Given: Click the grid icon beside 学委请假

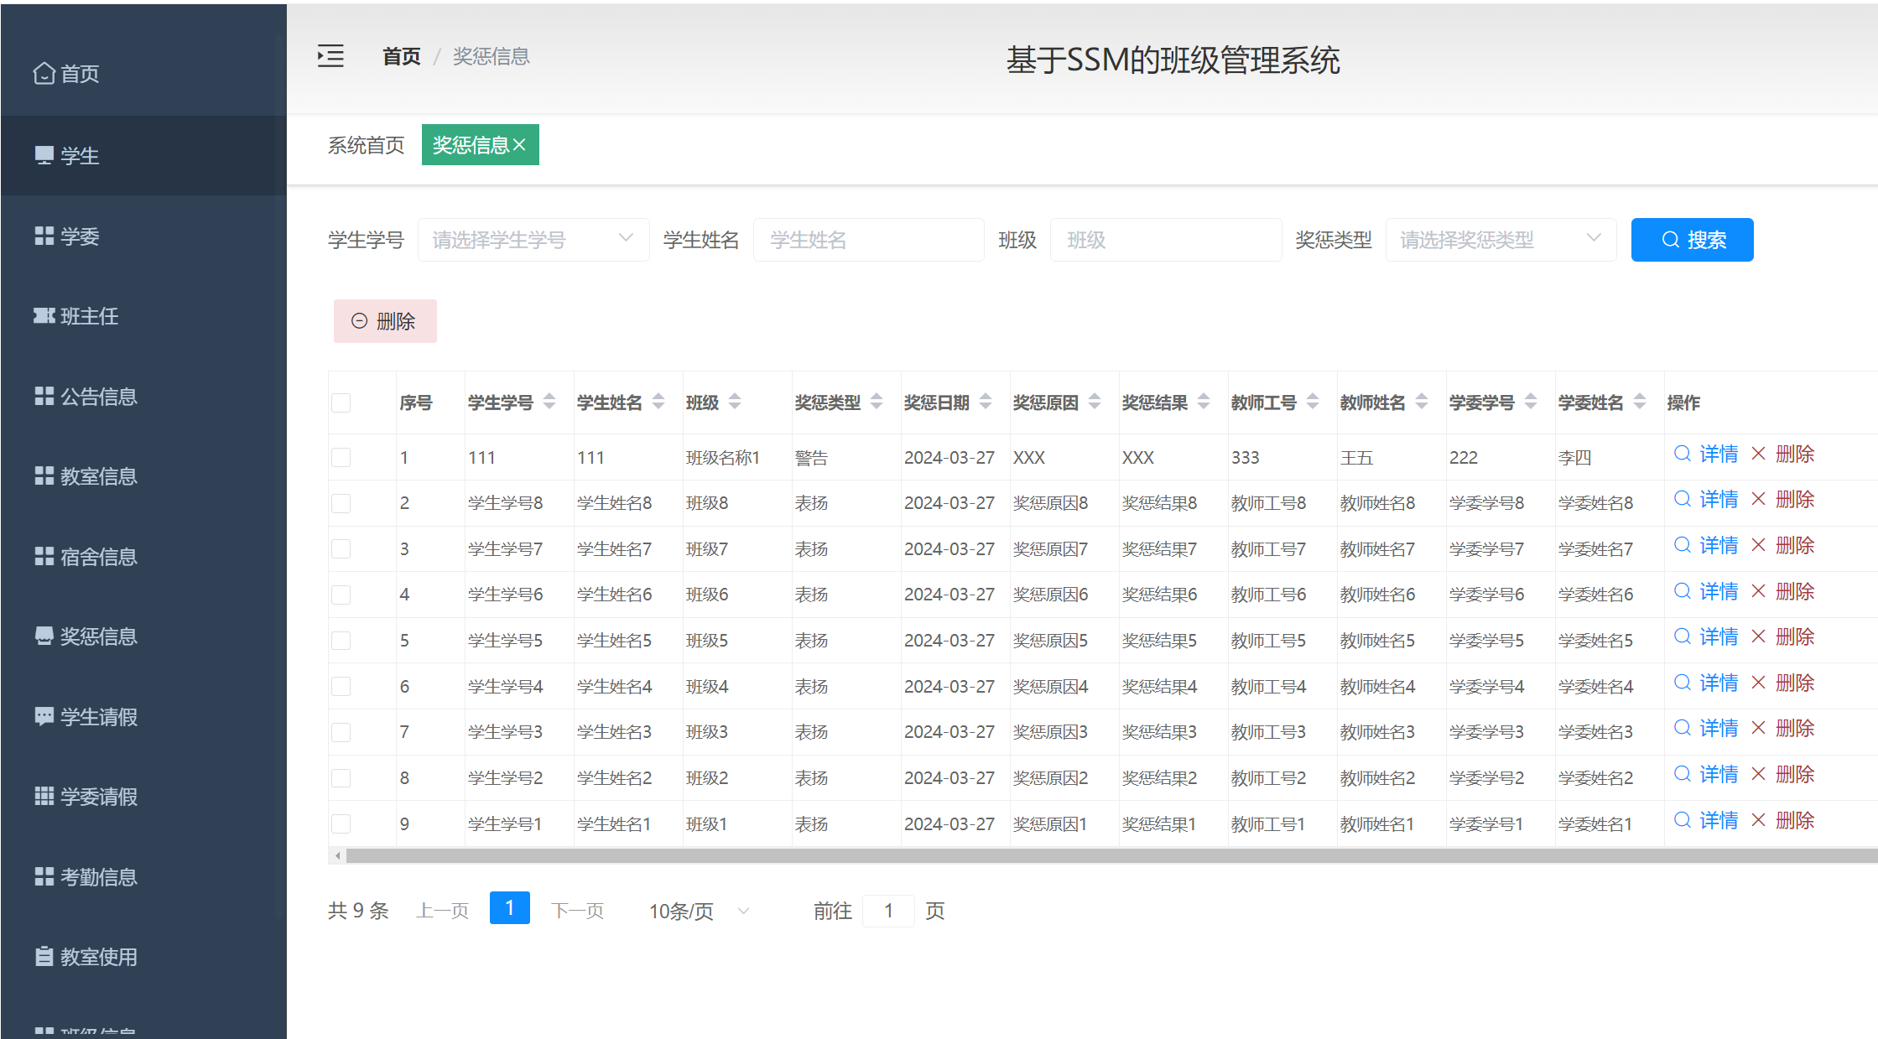Looking at the screenshot, I should pyautogui.click(x=44, y=796).
